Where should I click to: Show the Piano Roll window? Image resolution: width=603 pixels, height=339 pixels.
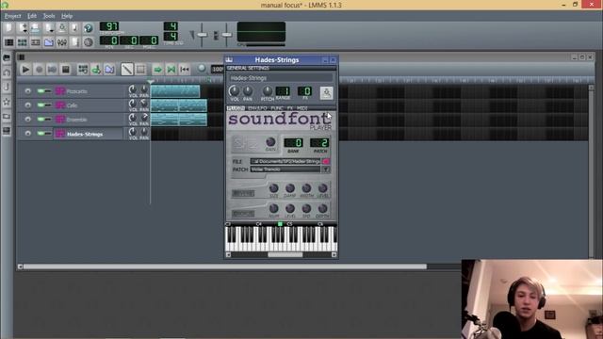[36, 41]
